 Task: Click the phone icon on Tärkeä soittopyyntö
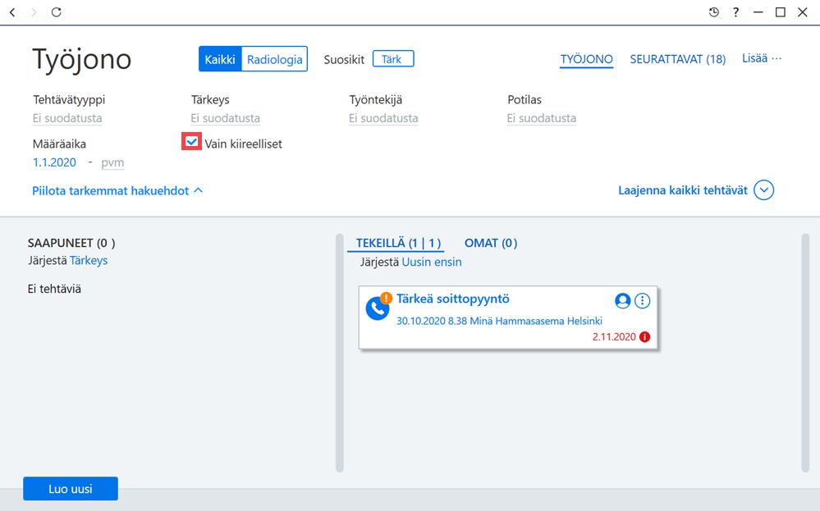click(377, 308)
